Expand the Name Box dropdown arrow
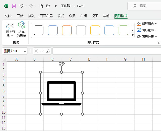This screenshot has height=131, width=161. point(25,51)
